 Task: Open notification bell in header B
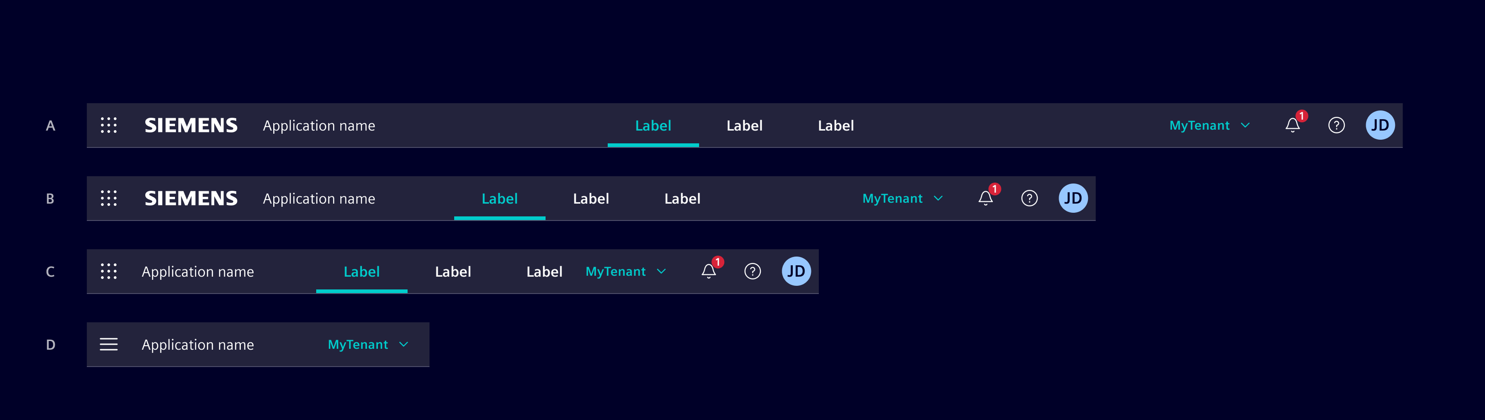pyautogui.click(x=985, y=198)
